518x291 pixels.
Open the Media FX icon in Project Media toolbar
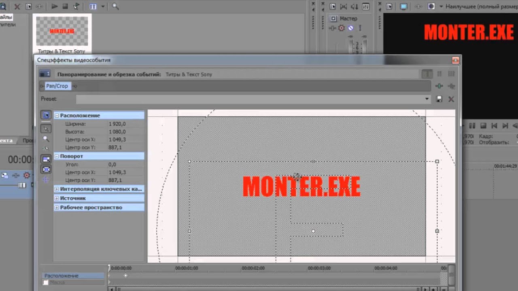pyautogui.click(x=40, y=6)
